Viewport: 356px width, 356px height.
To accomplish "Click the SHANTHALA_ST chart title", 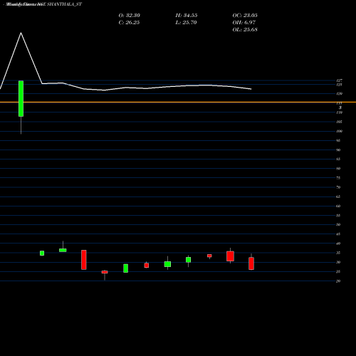I will (x=44, y=4).
